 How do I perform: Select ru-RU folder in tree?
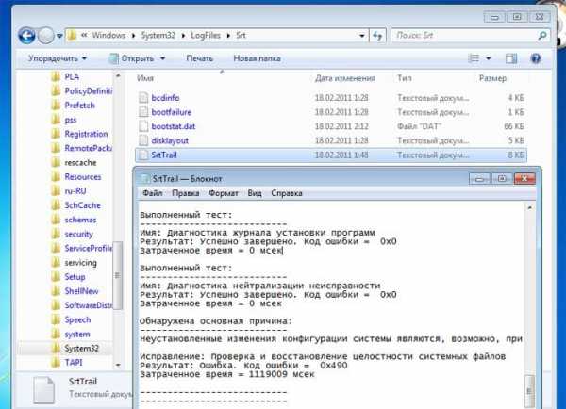coord(75,191)
